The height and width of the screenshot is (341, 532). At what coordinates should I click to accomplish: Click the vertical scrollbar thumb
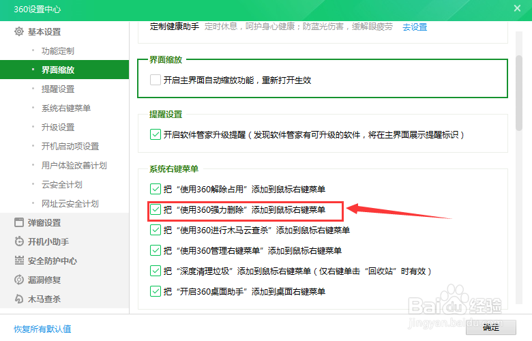[519, 93]
